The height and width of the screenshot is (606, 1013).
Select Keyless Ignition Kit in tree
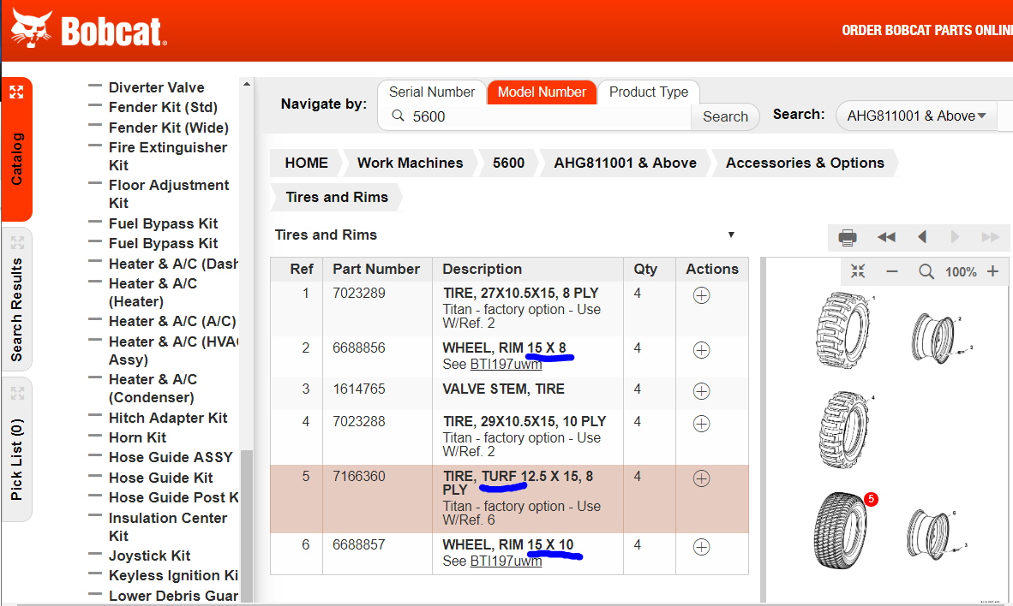(173, 576)
